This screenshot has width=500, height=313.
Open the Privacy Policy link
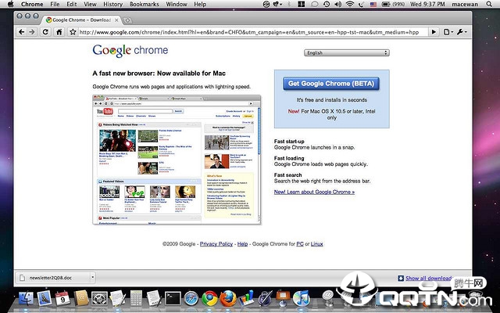click(x=216, y=244)
